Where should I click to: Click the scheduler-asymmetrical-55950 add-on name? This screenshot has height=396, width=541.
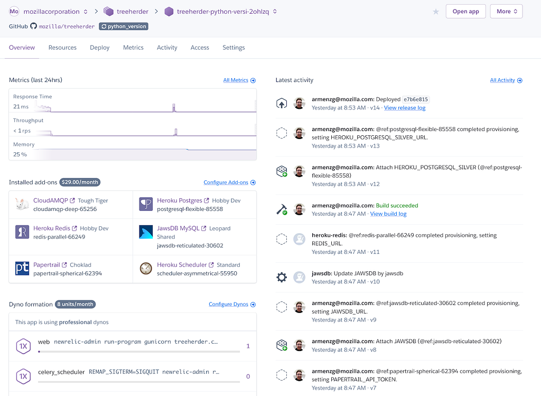pos(197,273)
